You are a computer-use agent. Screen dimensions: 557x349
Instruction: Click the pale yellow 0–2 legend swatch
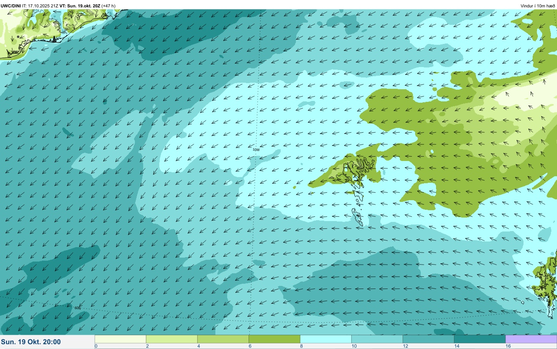(121, 339)
